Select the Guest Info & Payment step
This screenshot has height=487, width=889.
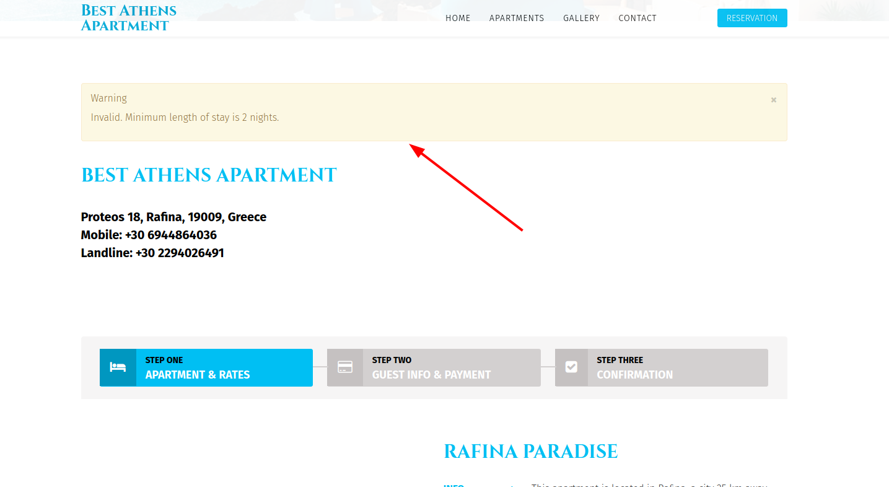point(431,374)
